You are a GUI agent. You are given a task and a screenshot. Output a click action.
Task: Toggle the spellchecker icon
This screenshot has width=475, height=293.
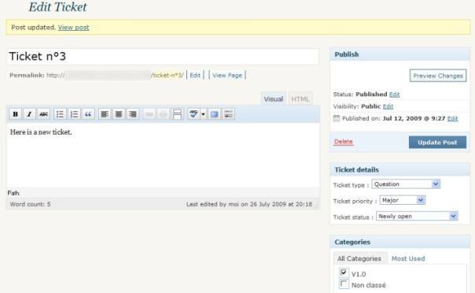[x=193, y=114]
